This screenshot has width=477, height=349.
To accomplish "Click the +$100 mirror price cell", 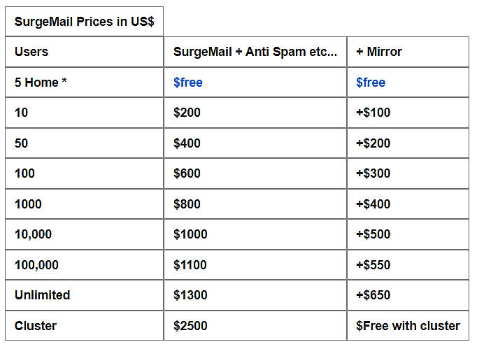I will coord(373,113).
